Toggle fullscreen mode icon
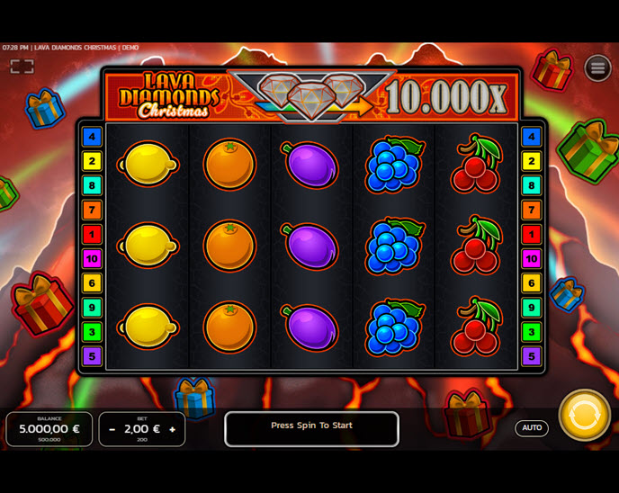Viewport: 619px width, 493px height. 22,67
